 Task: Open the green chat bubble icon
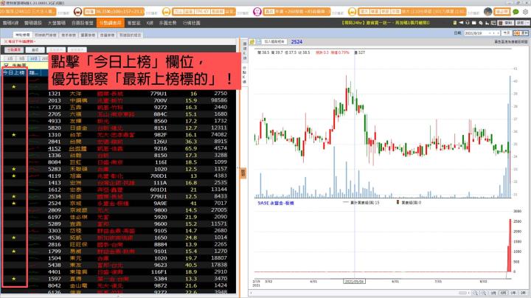(516, 12)
